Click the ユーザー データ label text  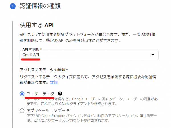tap(40, 94)
